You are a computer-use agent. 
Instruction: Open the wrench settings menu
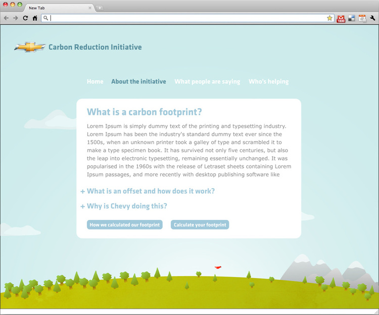click(373, 18)
